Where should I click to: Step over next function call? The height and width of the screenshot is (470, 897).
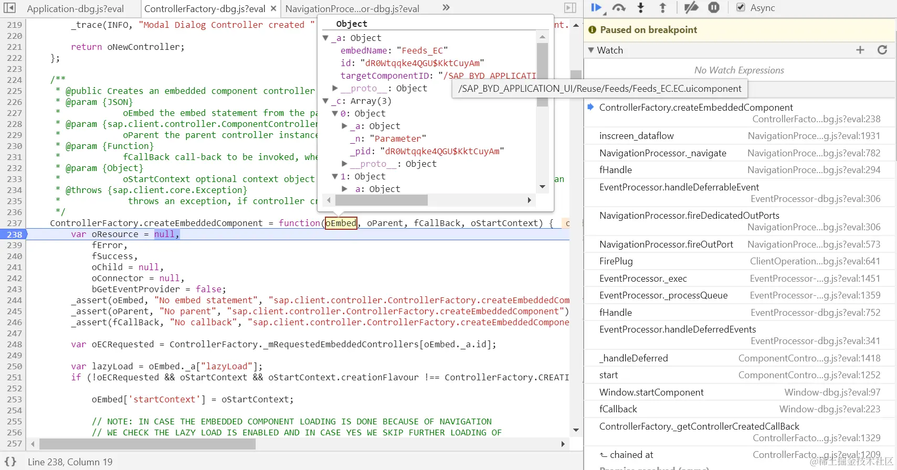(619, 8)
